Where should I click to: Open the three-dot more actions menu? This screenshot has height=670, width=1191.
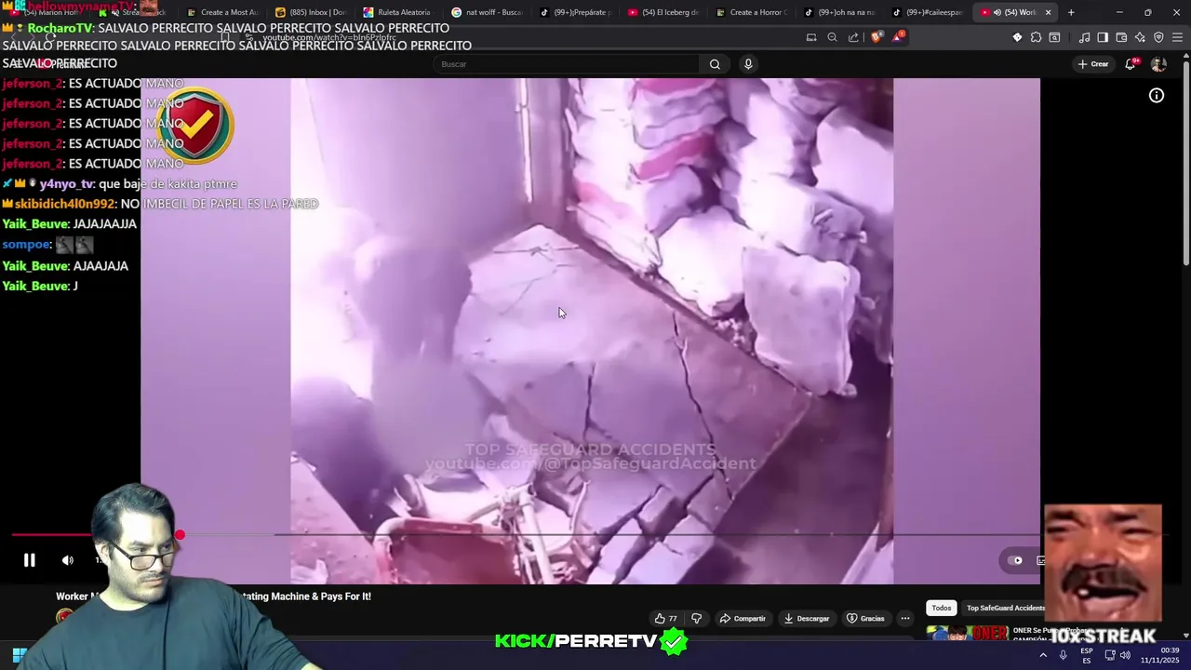click(904, 618)
